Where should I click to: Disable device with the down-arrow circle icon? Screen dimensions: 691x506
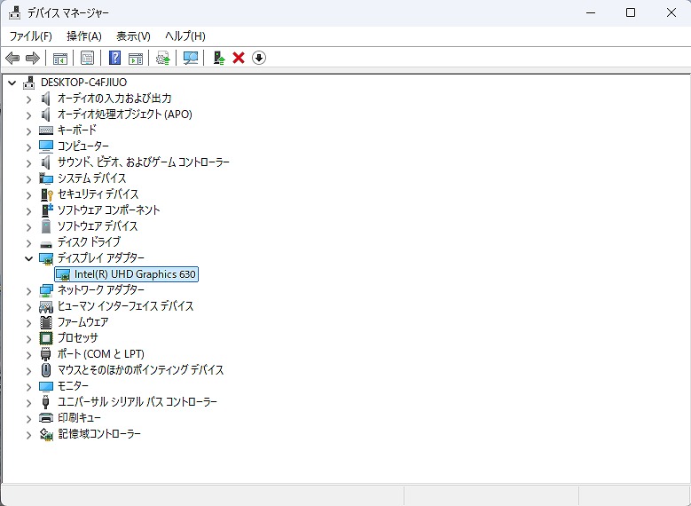pos(259,58)
